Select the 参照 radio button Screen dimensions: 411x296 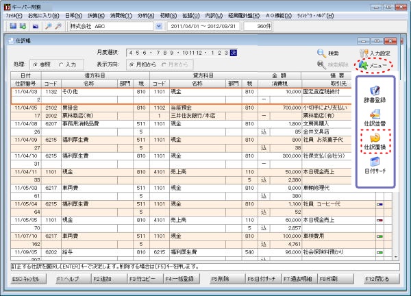click(x=36, y=64)
